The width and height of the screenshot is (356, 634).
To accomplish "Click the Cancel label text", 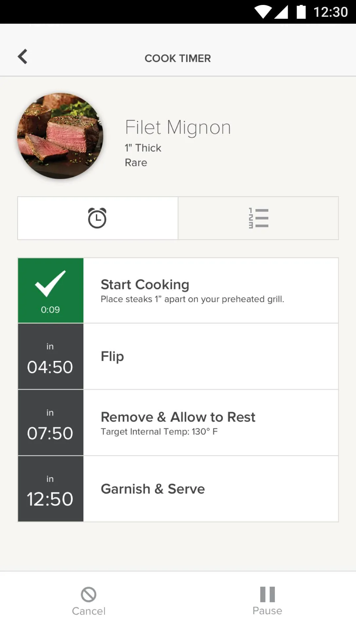I will (x=89, y=611).
